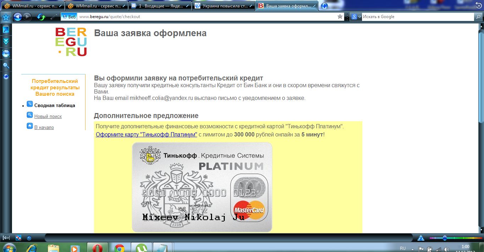The image size is (484, 252).
Task: Open the magnifier sidebar icon
Action: pos(6,66)
